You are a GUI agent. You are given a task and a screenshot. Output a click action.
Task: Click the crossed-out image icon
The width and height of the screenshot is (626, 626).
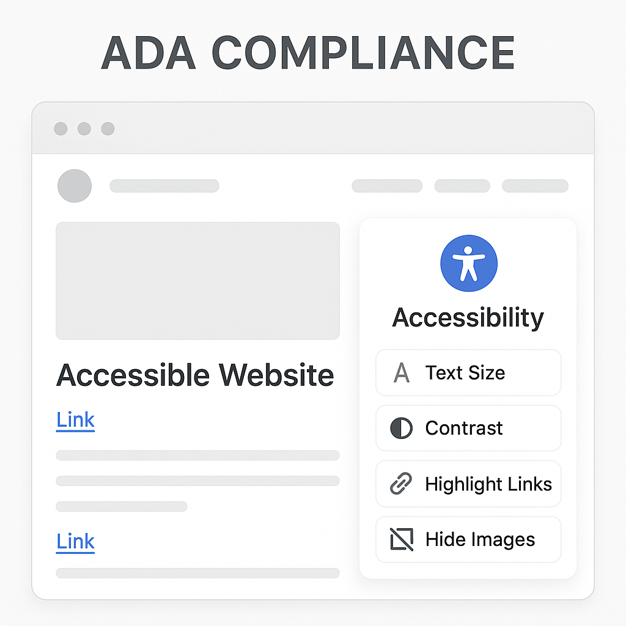(401, 539)
